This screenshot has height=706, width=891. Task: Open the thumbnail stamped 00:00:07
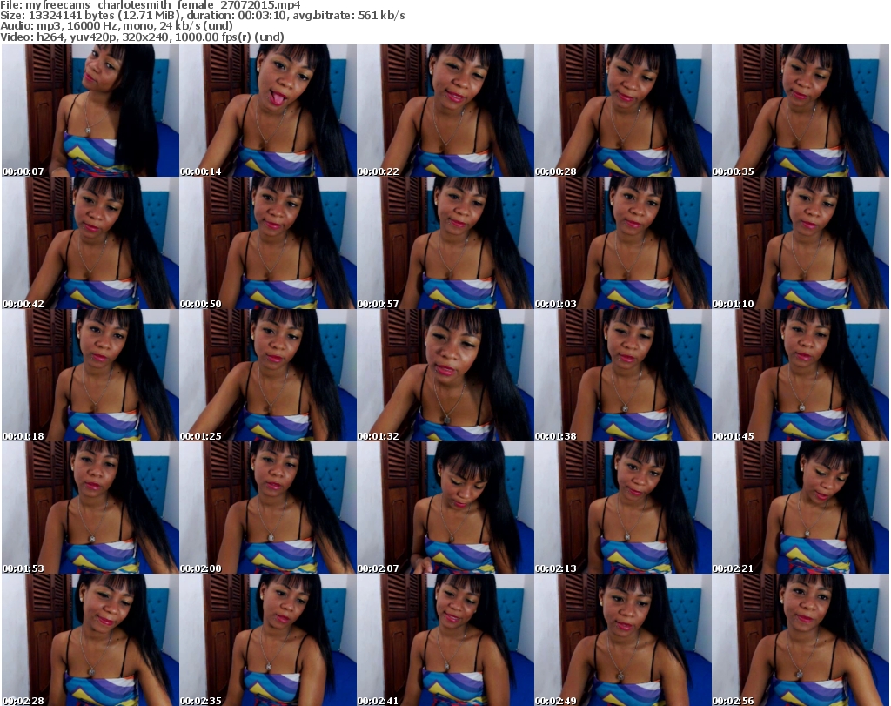pyautogui.click(x=90, y=111)
